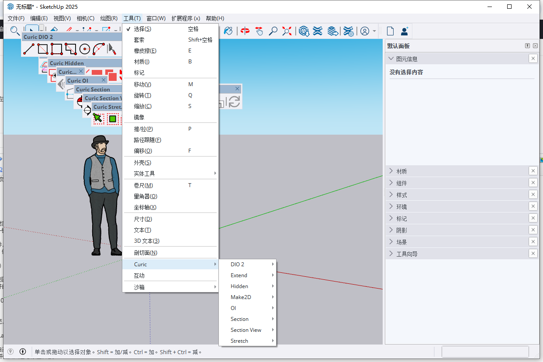543x362 pixels.
Task: Click the measurements input box in status bar
Action: (x=485, y=352)
